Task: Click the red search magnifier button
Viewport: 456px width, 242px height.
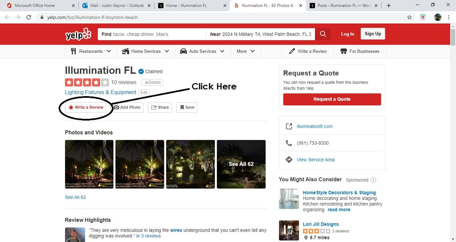Action: [323, 34]
